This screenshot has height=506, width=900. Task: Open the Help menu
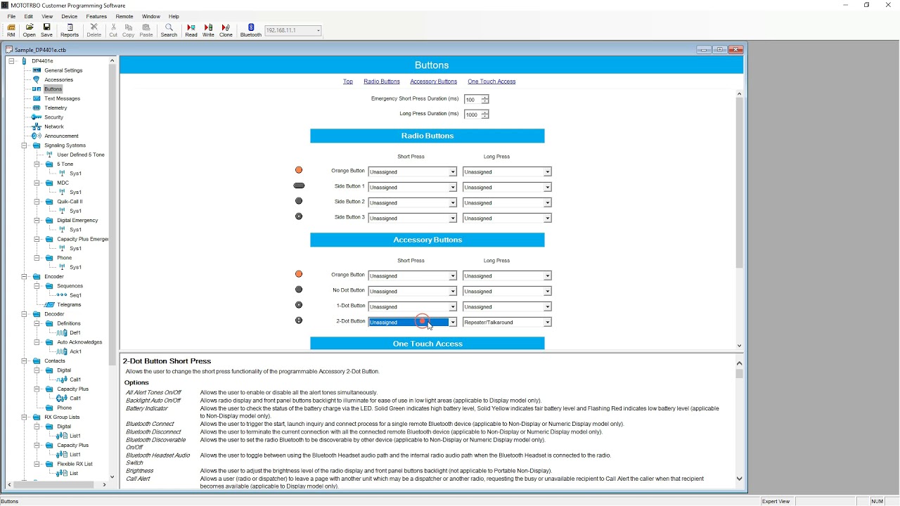[x=174, y=16]
